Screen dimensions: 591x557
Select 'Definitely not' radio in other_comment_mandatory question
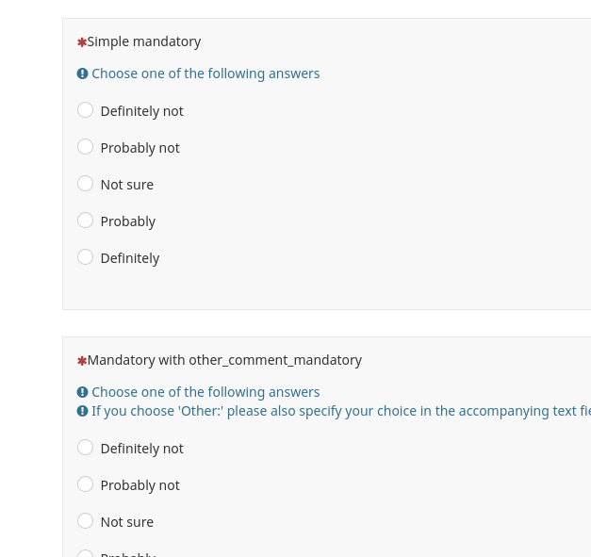tap(86, 448)
